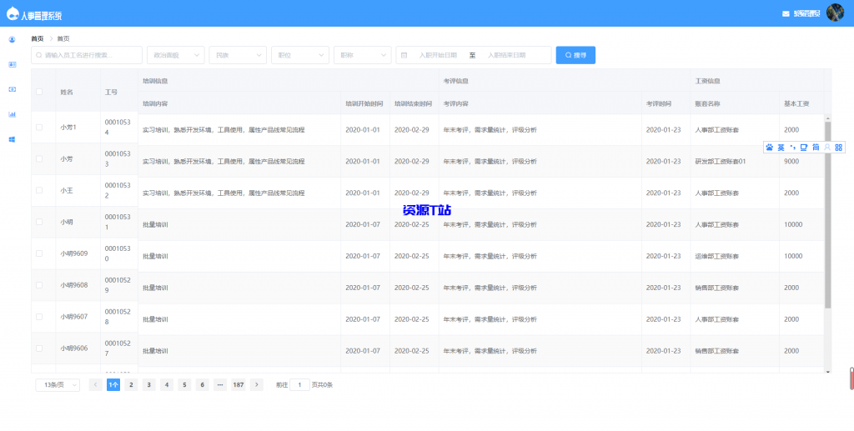The width and height of the screenshot is (854, 431).
Task: Open the ID card sidebar icon
Action: pyautogui.click(x=12, y=64)
